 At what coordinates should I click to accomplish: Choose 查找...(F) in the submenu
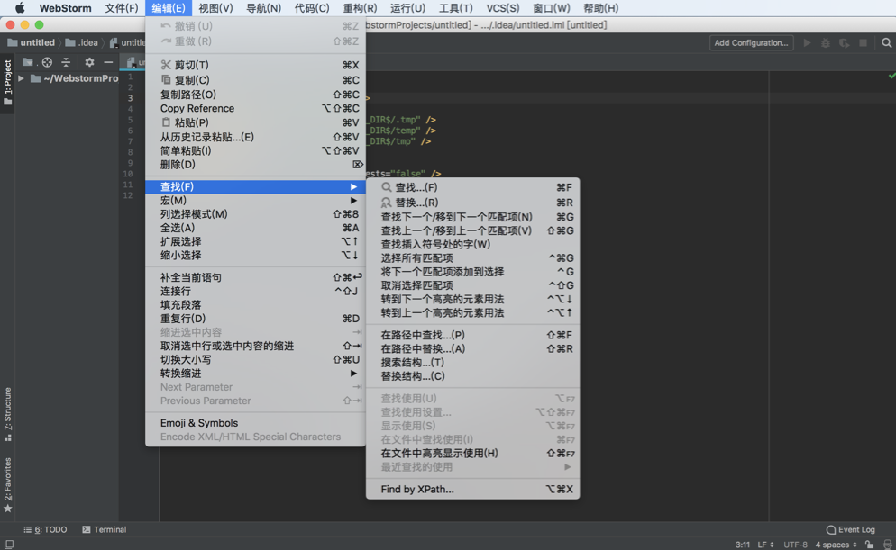[x=472, y=187]
